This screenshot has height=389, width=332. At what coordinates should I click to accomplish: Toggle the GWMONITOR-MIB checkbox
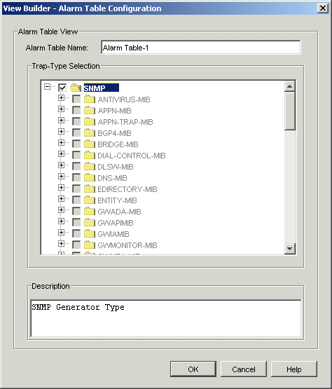[x=76, y=245]
